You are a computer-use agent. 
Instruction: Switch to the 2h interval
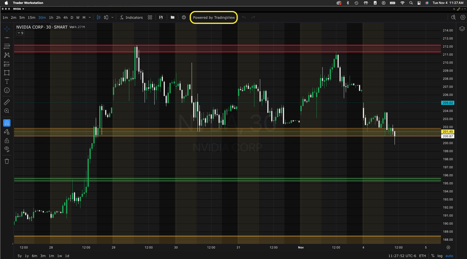pyautogui.click(x=58, y=18)
